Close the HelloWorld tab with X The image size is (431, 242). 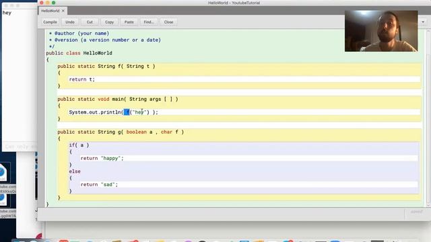(63, 11)
